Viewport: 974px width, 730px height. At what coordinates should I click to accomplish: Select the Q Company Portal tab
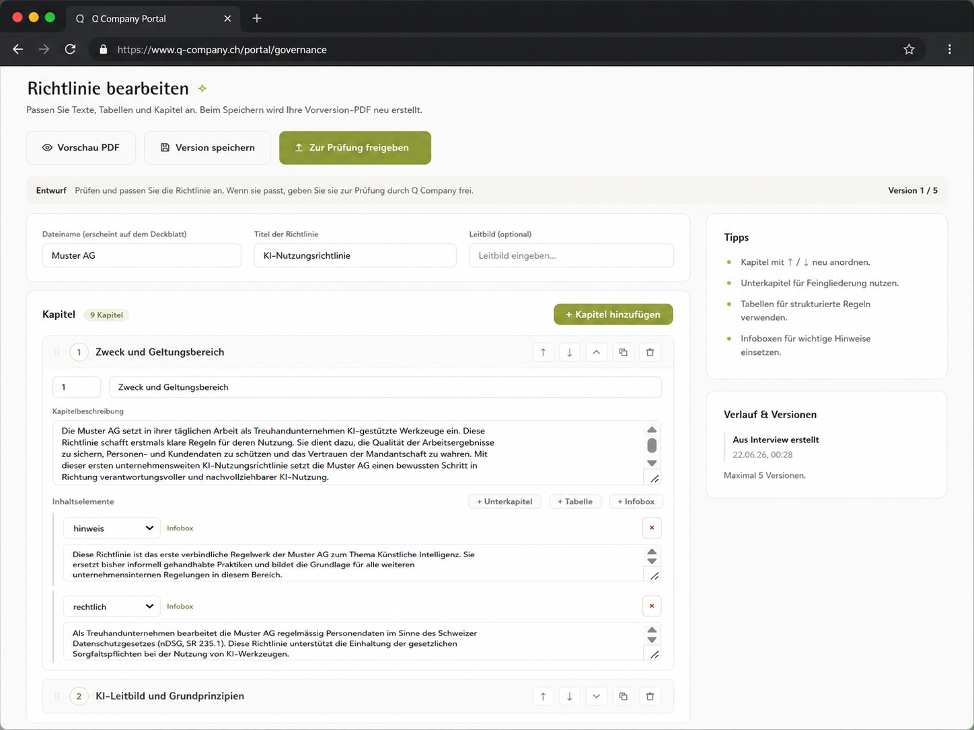(x=153, y=19)
